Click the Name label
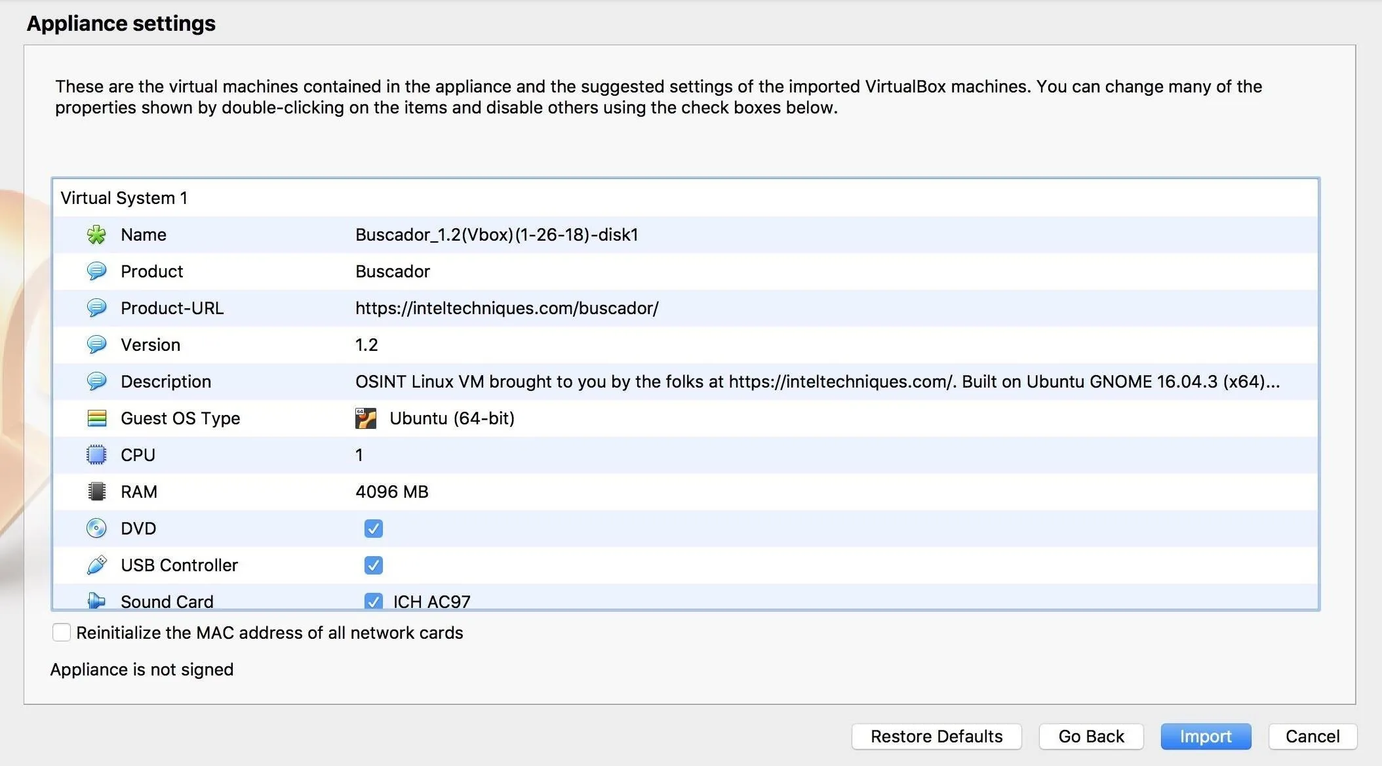The height and width of the screenshot is (766, 1382). [x=144, y=235]
